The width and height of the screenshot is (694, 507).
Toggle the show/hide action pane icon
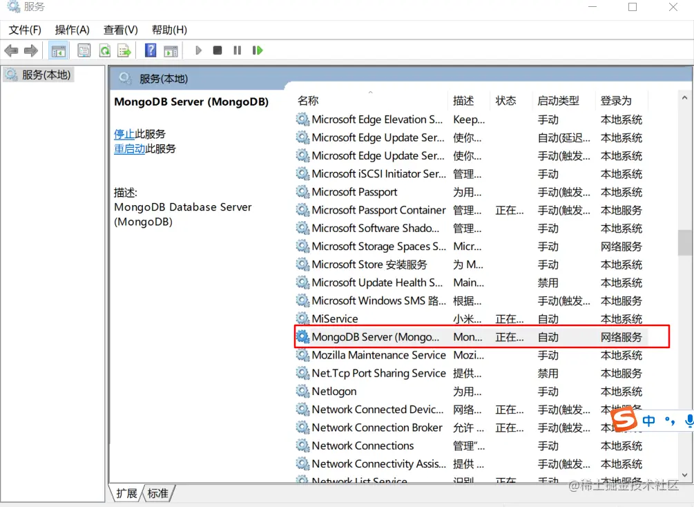[171, 50]
